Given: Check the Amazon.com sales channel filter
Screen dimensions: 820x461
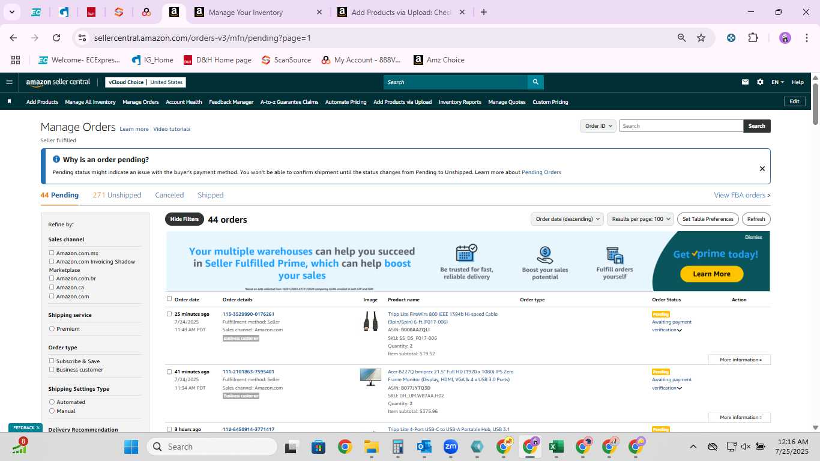Looking at the screenshot, I should pos(52,297).
